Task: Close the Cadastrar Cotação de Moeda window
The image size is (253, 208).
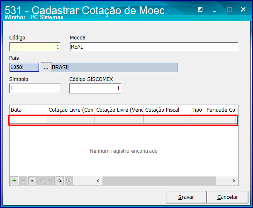Action: tap(243, 10)
